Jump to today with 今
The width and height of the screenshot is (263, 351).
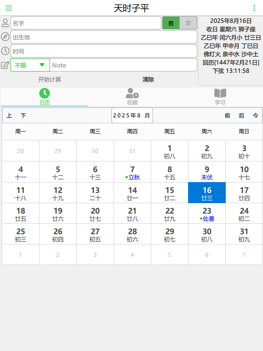[x=256, y=115]
